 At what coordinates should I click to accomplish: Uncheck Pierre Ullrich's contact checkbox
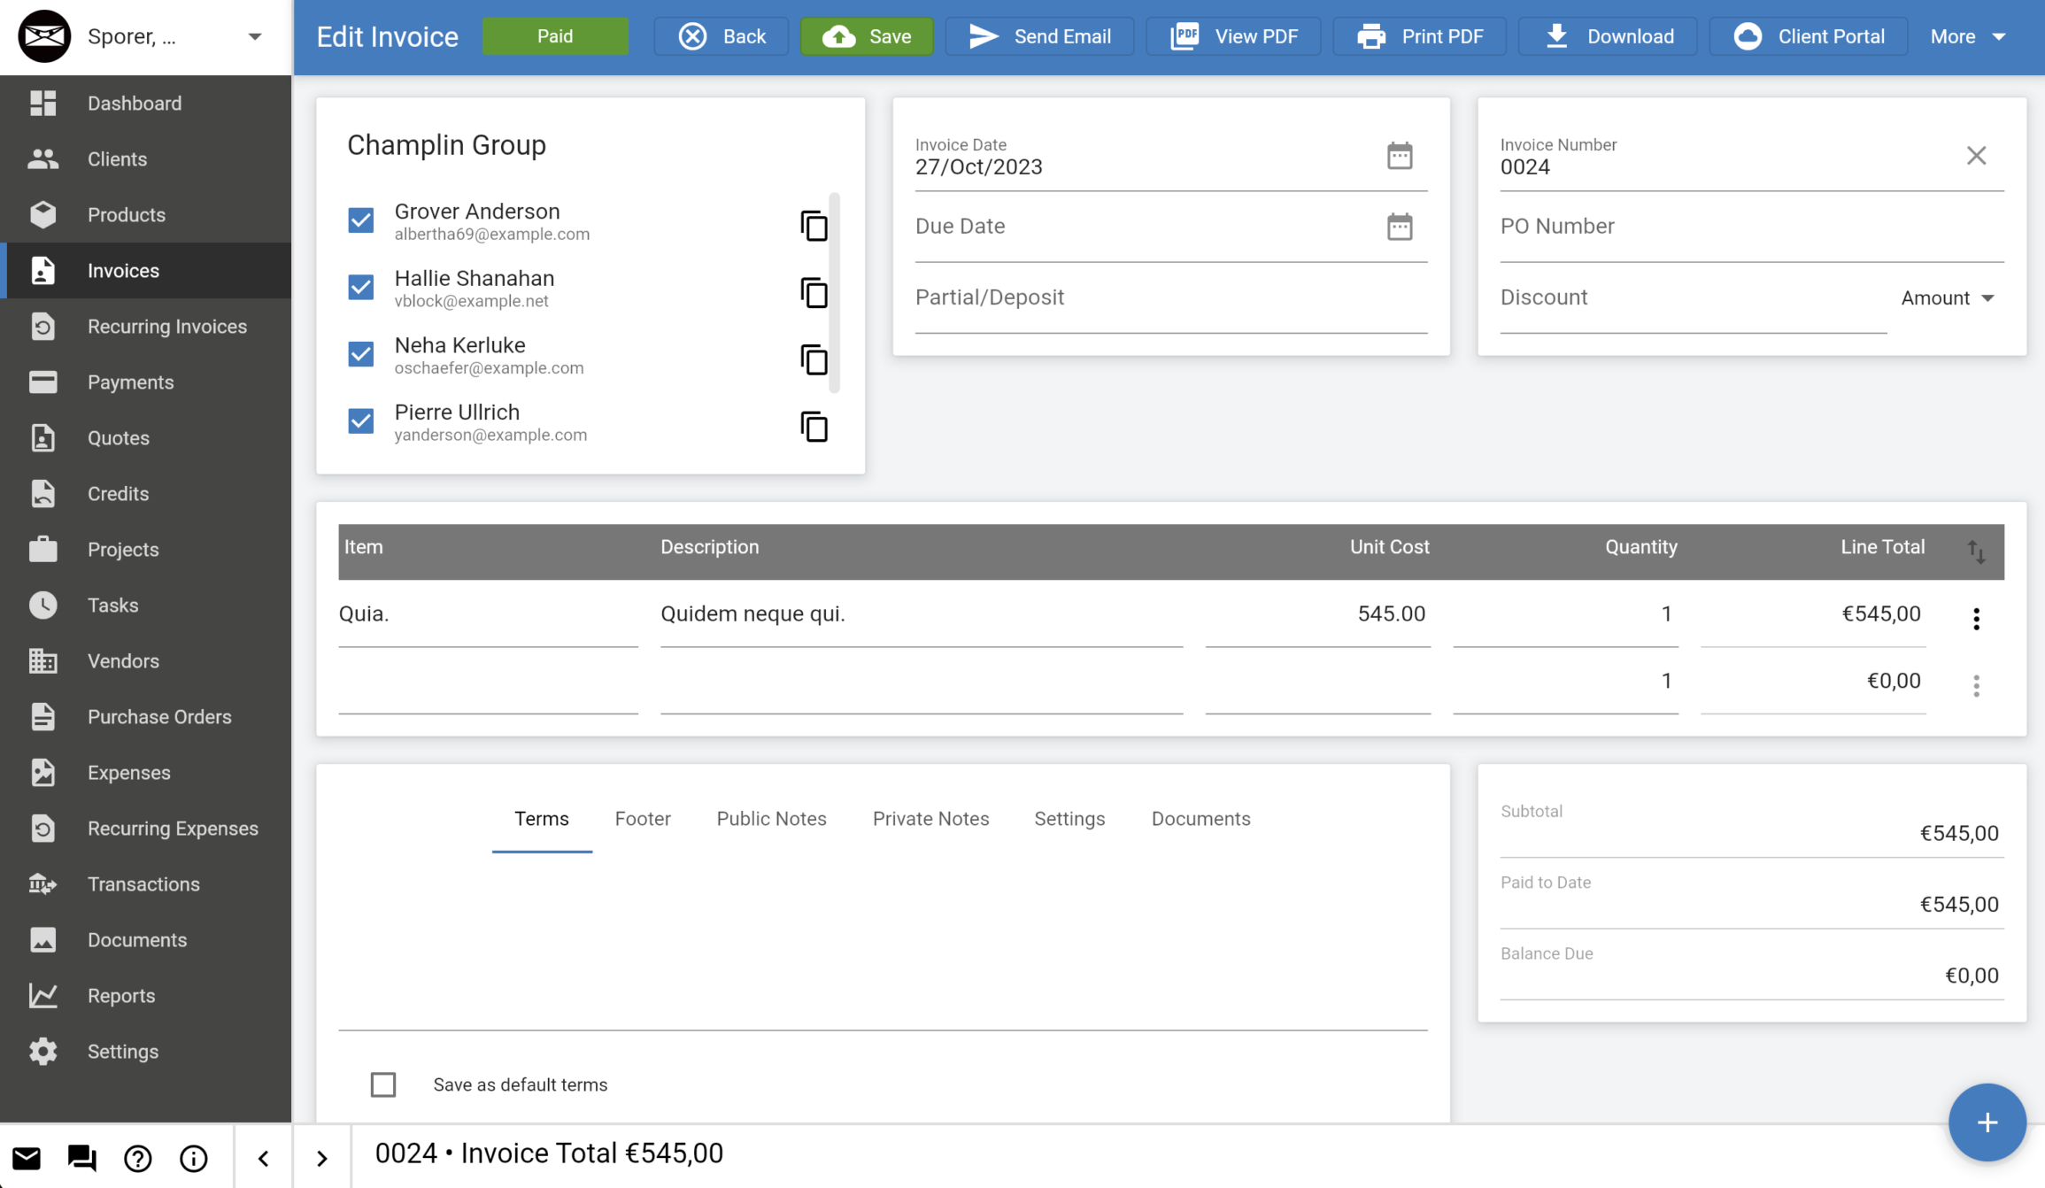pyautogui.click(x=360, y=421)
